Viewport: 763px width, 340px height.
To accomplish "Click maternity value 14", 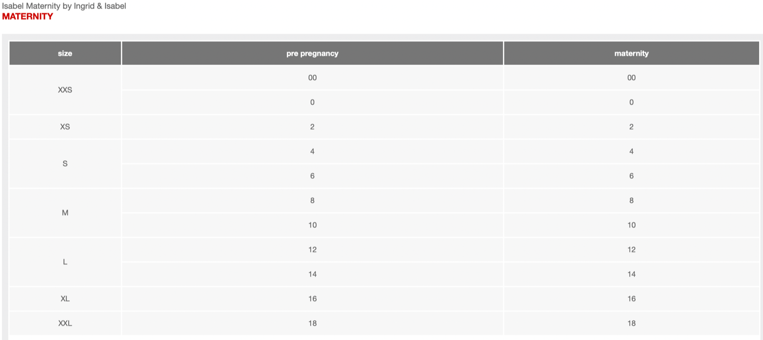I will click(x=631, y=274).
